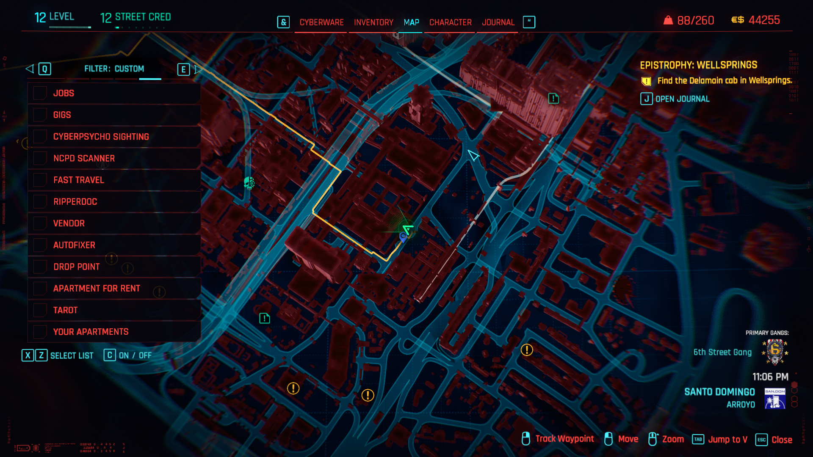This screenshot has width=813, height=457.
Task: Toggle the Jobs filter checkbox
Action: click(40, 93)
